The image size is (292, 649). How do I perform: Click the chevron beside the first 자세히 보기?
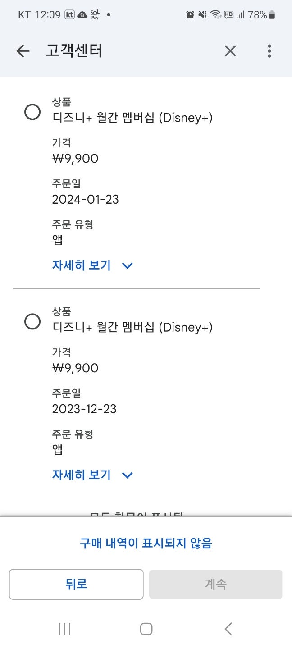[128, 265]
